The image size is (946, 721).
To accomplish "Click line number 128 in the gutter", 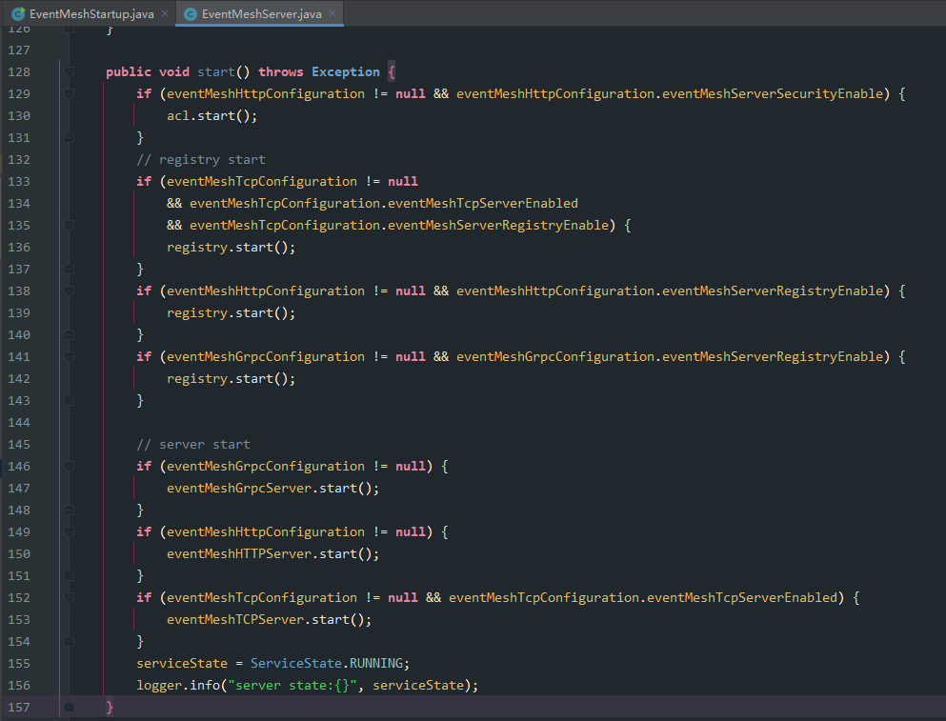I will (19, 71).
